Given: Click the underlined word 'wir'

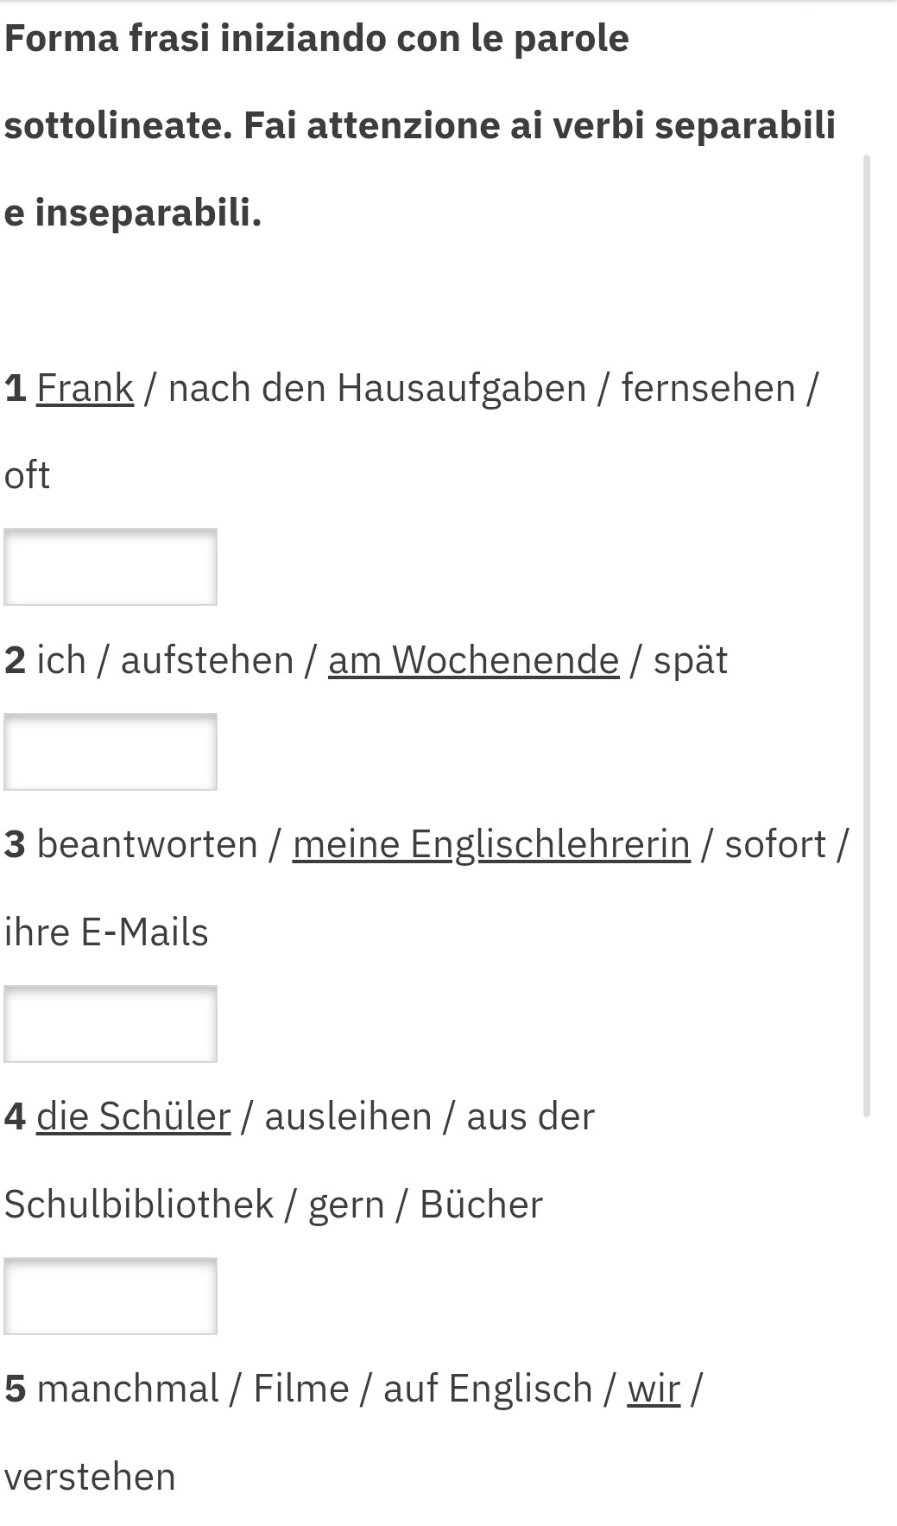Looking at the screenshot, I should click(x=653, y=1389).
